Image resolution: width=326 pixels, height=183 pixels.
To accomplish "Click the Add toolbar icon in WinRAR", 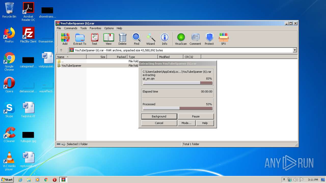I will 65,39.
